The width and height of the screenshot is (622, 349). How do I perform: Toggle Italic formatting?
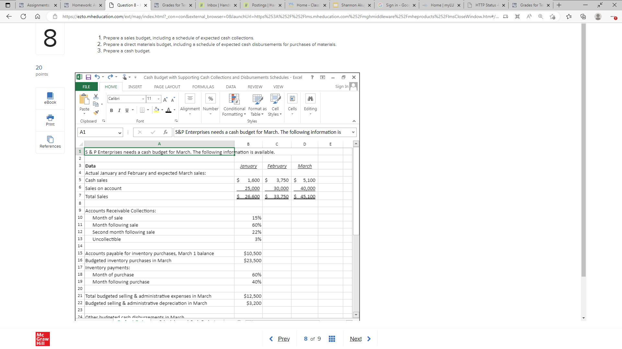click(x=119, y=110)
